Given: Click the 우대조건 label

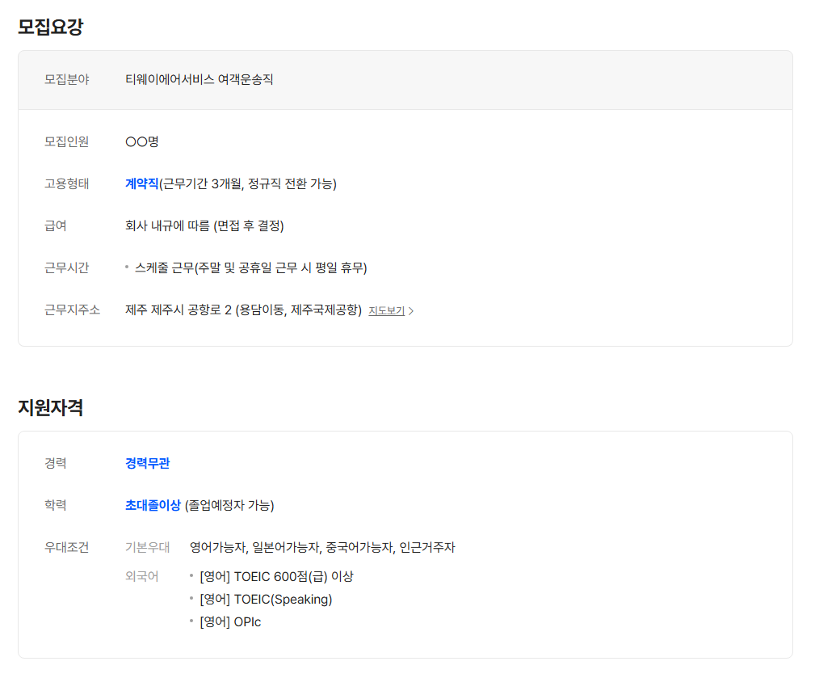Looking at the screenshot, I should pos(66,547).
